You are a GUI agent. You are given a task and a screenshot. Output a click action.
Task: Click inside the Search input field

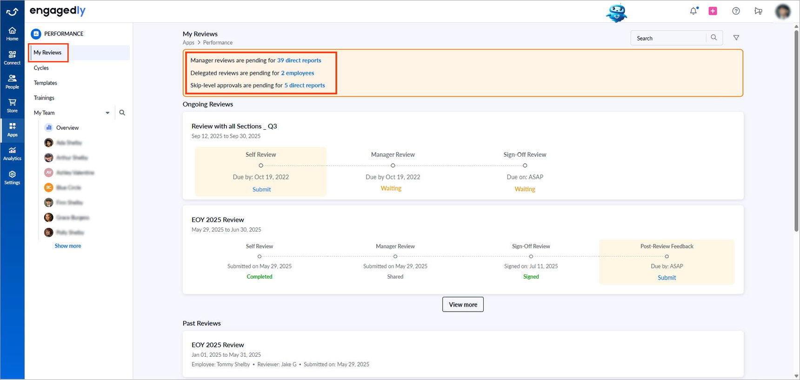point(669,38)
